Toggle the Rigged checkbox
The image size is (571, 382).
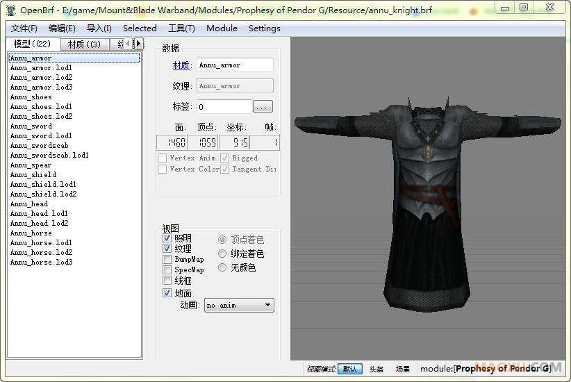tap(224, 158)
